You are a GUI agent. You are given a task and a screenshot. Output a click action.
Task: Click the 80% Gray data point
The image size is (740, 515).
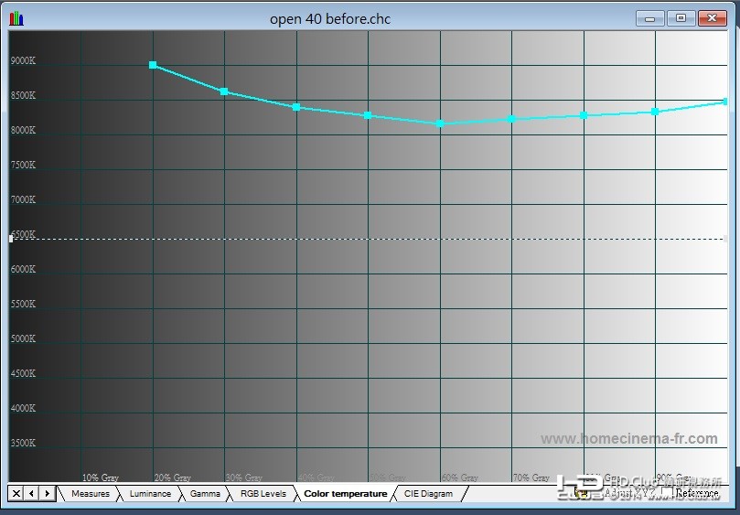tap(584, 115)
